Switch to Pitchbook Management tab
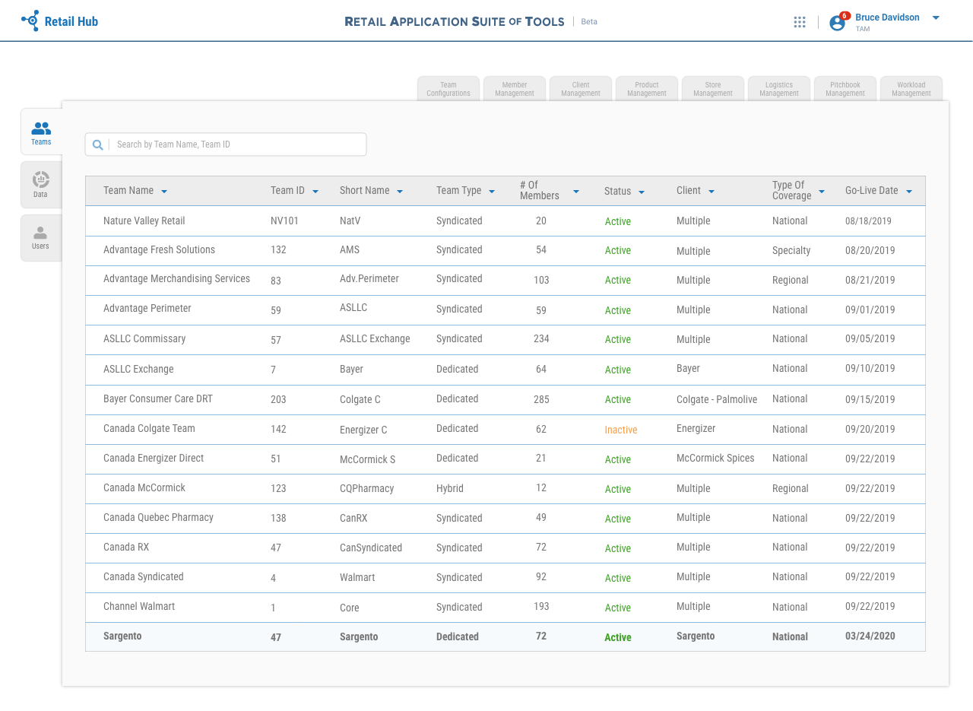 tap(845, 89)
